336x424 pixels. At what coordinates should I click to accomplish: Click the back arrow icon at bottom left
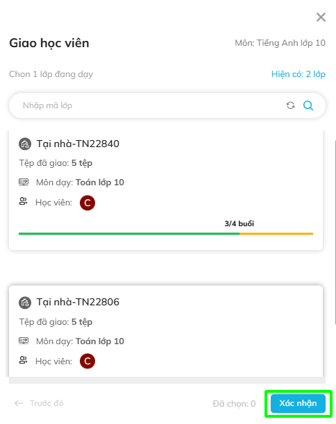tap(19, 403)
